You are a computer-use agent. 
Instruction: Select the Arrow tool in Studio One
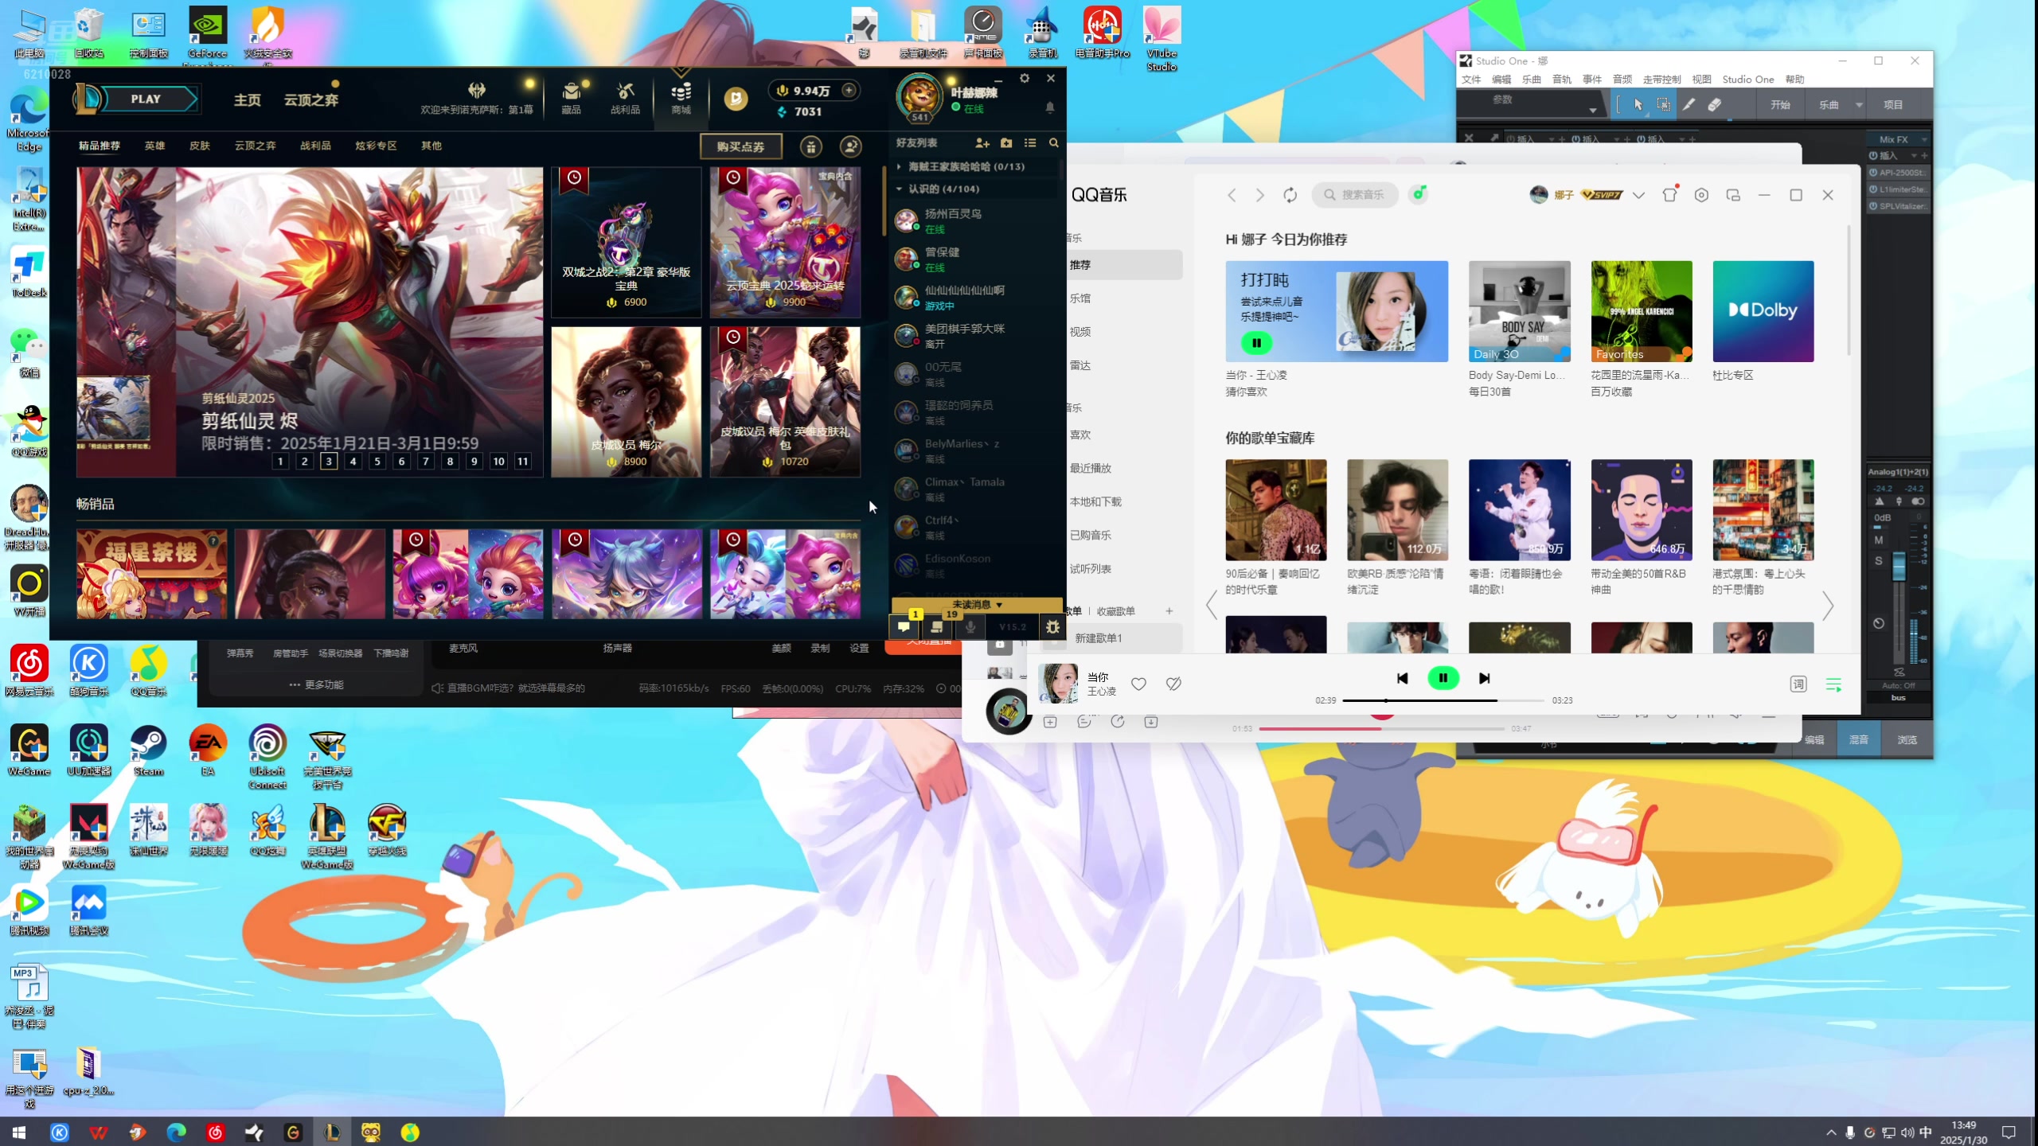tap(1638, 105)
